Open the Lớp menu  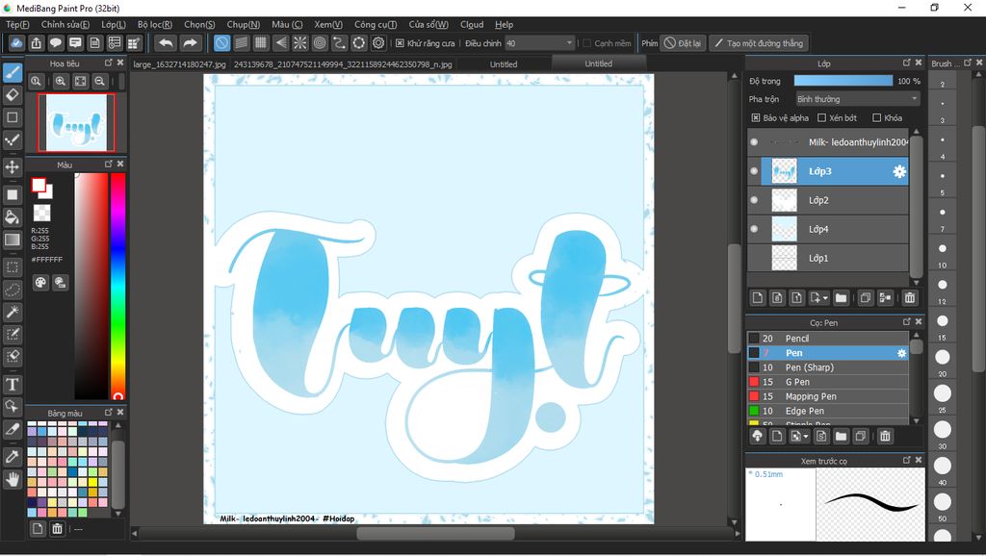pos(114,24)
